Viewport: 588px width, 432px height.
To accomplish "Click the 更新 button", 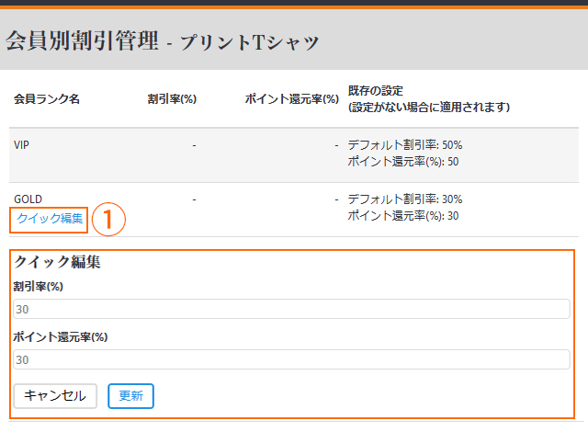I will coord(130,395).
